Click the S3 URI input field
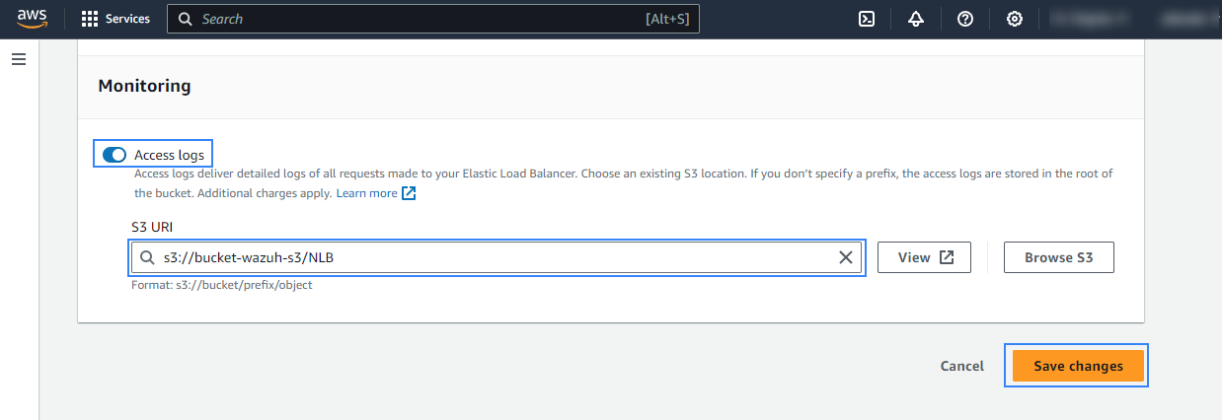 [494, 257]
